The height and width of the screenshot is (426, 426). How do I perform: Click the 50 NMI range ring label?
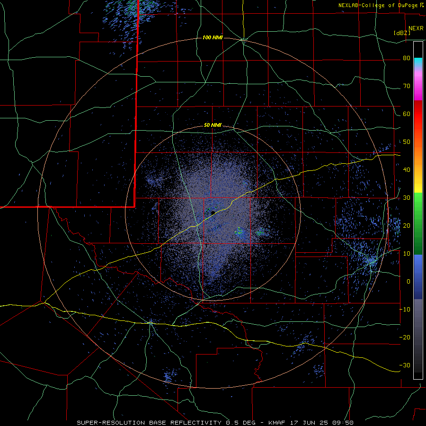point(213,125)
